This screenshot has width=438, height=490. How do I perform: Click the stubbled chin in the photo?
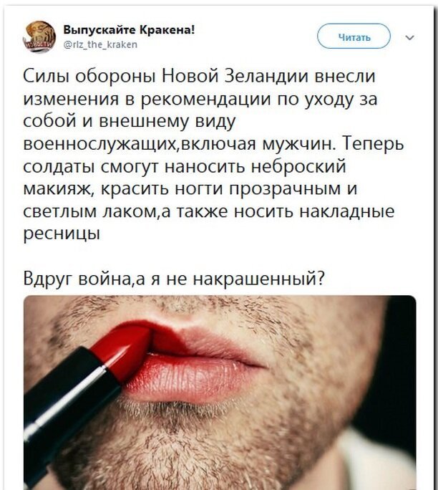point(218,443)
